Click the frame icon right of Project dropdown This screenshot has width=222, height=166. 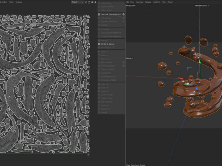click(x=86, y=2)
